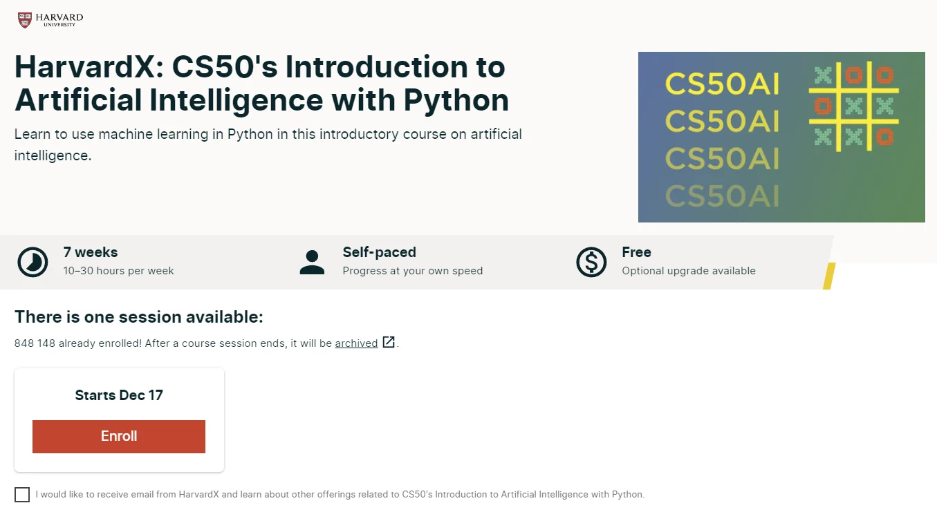Click the top CS50AI text in banner

[x=722, y=84]
